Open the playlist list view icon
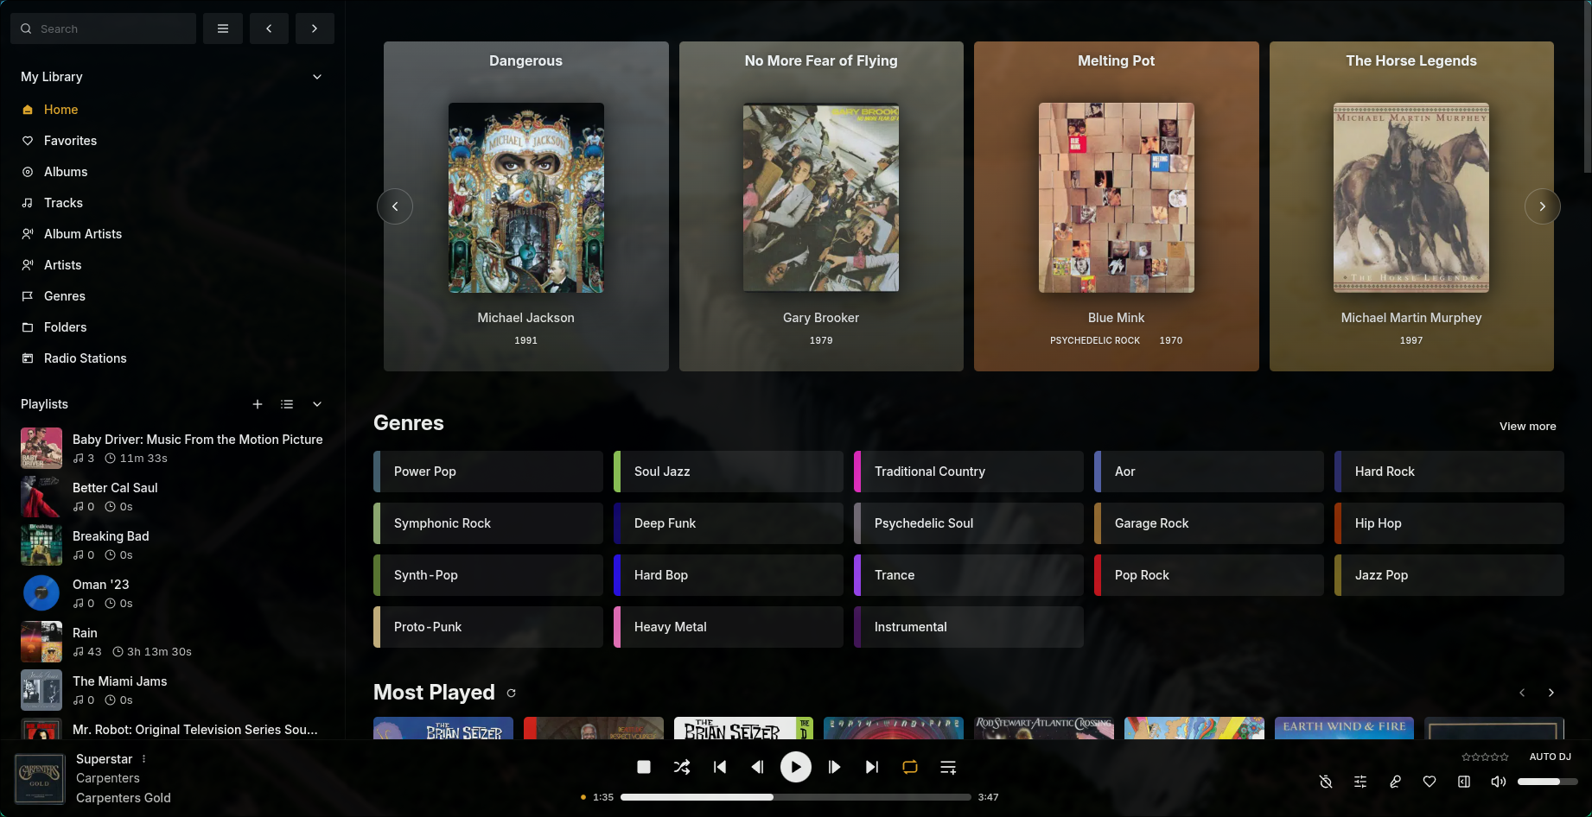This screenshot has height=817, width=1592. click(x=287, y=404)
